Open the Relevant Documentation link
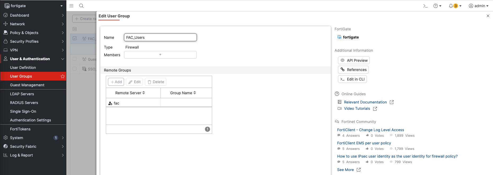Screen dimensions: 493x175 (365, 102)
